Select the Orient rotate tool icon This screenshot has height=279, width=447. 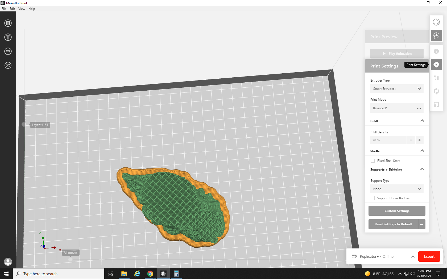pyautogui.click(x=436, y=91)
